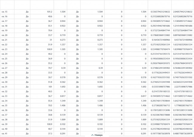Image resolution: width=194 pixels, height=137 pixels.
Task: Select the кв. 23 row label
Action: (x=4, y=49)
